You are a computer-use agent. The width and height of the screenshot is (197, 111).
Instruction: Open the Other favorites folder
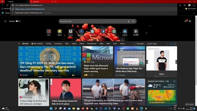click(191, 9)
